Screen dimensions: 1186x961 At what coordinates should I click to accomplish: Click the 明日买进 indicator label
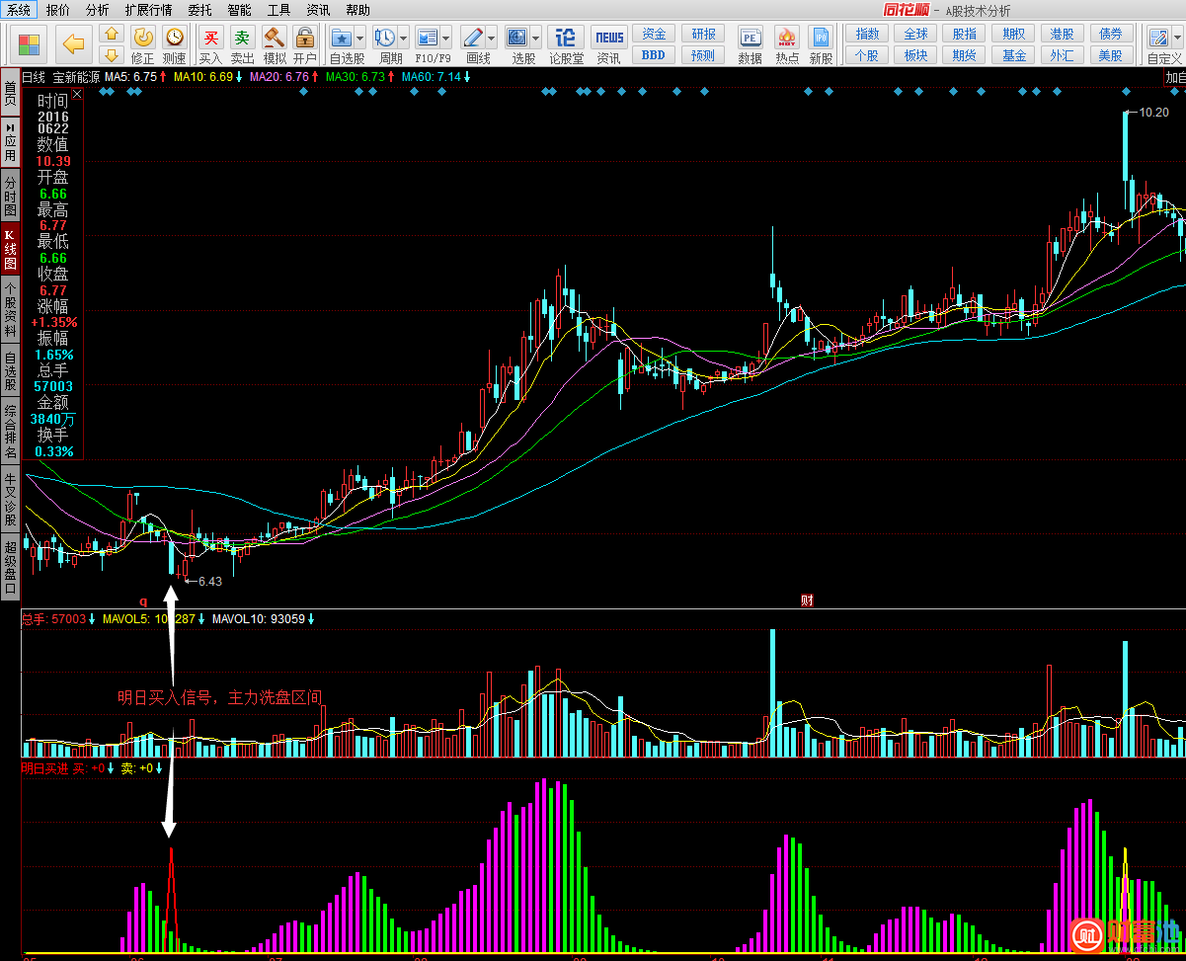click(45, 767)
